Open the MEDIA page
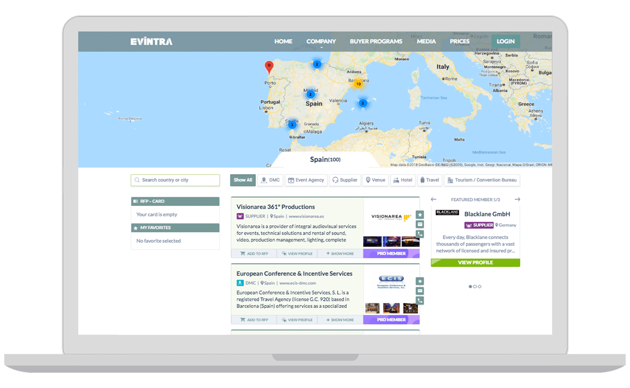630x388 pixels. (x=426, y=41)
